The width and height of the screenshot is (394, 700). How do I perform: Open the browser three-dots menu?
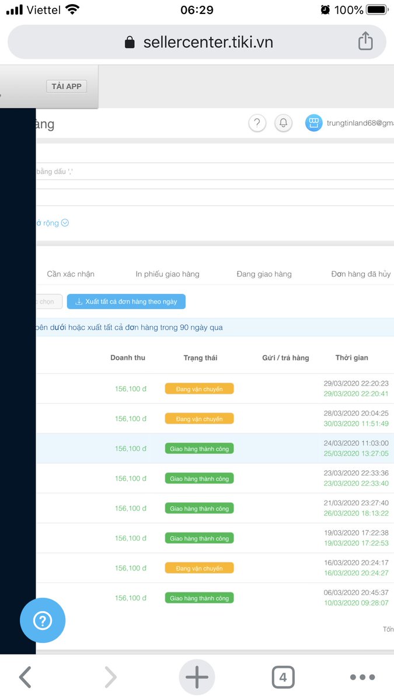[362, 677]
